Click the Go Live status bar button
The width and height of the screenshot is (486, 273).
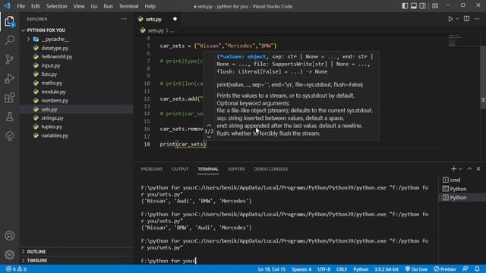[x=416, y=269]
